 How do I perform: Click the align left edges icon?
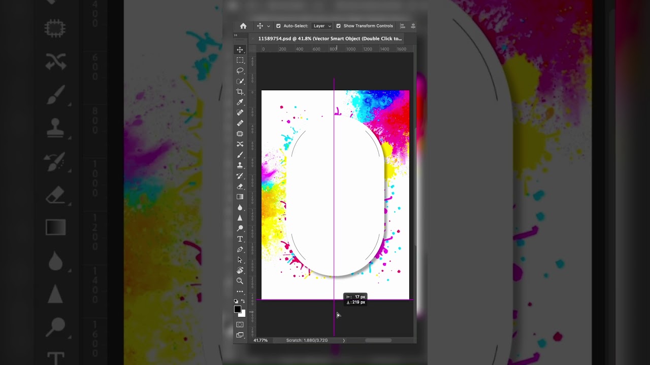coord(403,26)
